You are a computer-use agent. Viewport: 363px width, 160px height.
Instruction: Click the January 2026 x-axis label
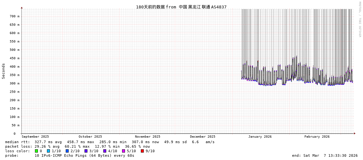tap(260, 137)
